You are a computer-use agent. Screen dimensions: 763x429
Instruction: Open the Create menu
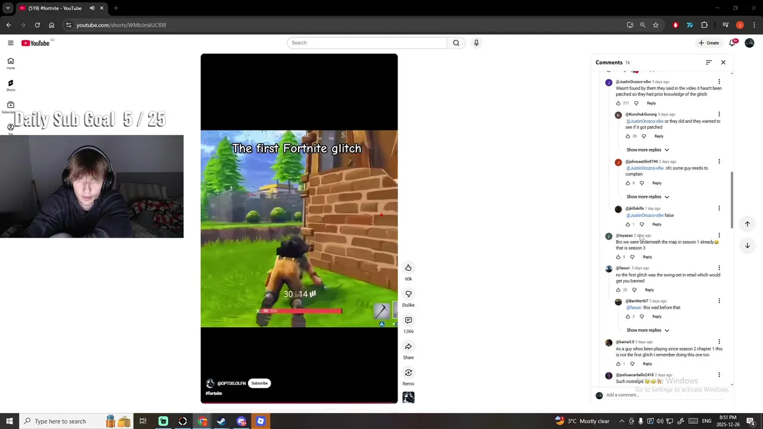click(x=709, y=43)
